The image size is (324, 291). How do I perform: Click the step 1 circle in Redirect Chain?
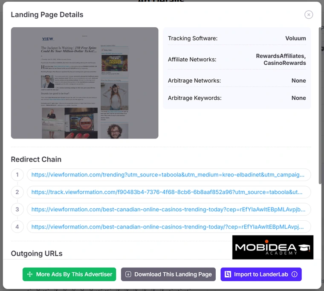(17, 175)
